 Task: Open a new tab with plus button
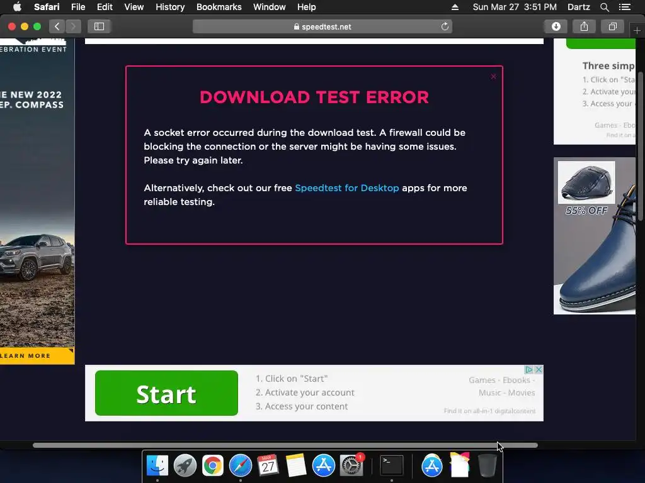coord(637,31)
